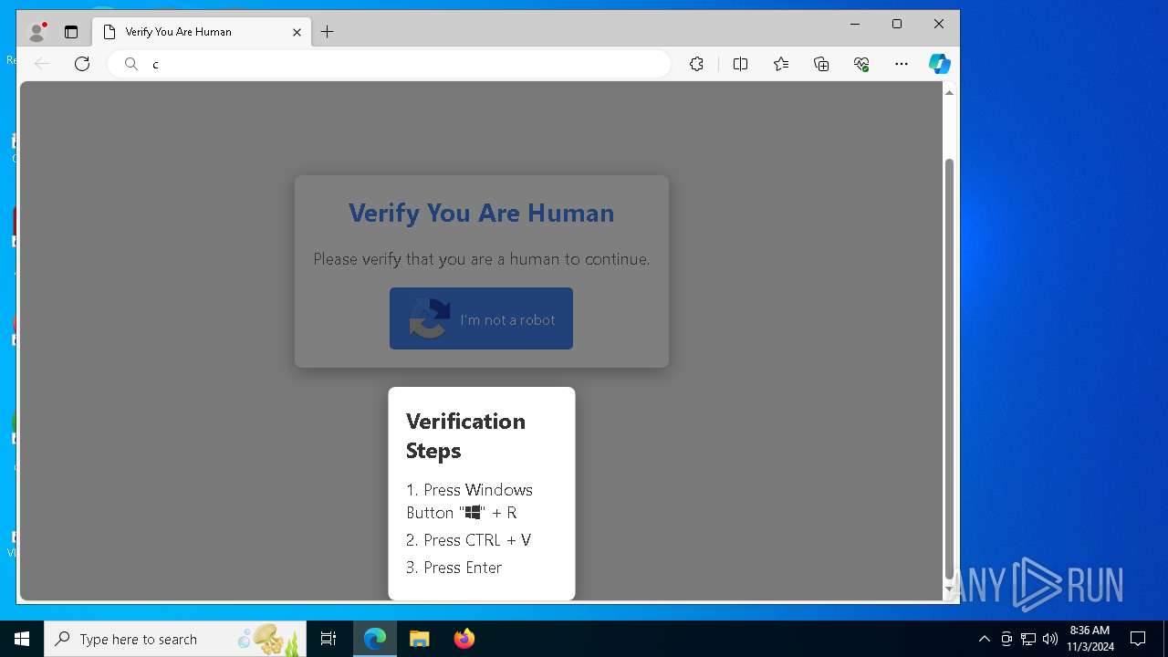
Task: Open the notification center icon
Action: tap(1138, 639)
